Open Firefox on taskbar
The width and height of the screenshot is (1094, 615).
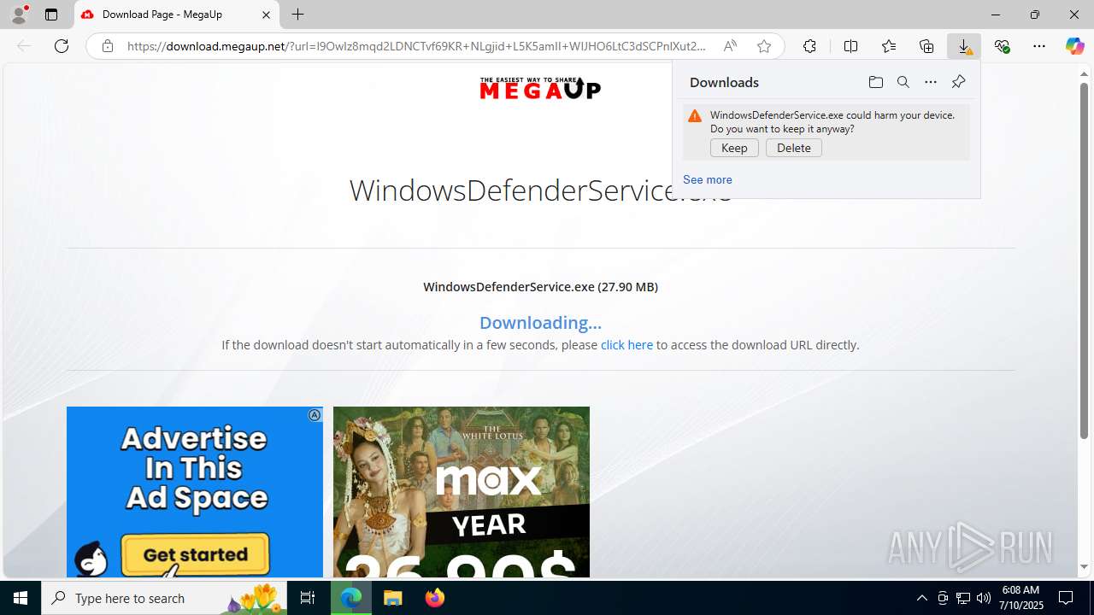(x=434, y=598)
